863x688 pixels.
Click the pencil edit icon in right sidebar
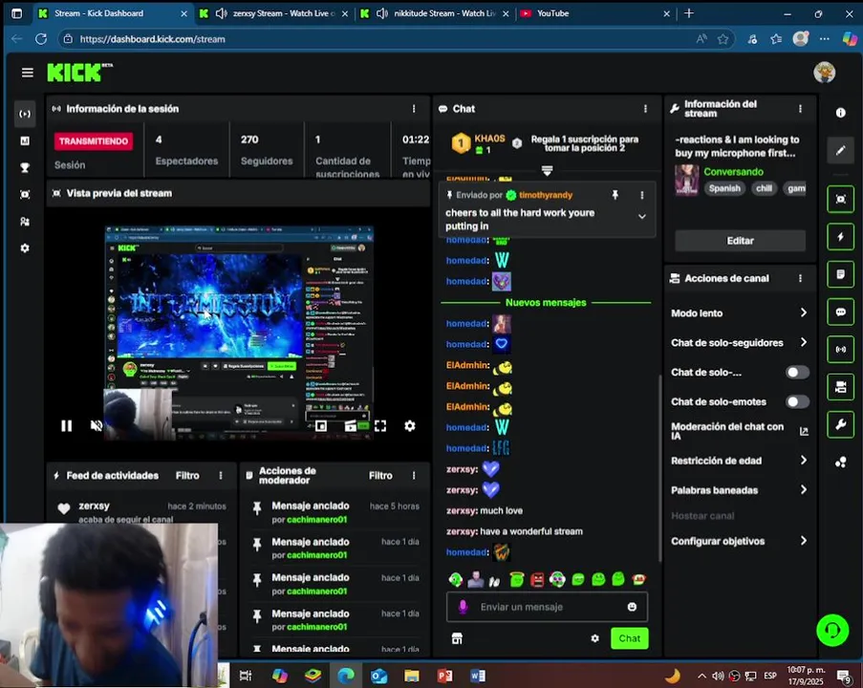840,150
